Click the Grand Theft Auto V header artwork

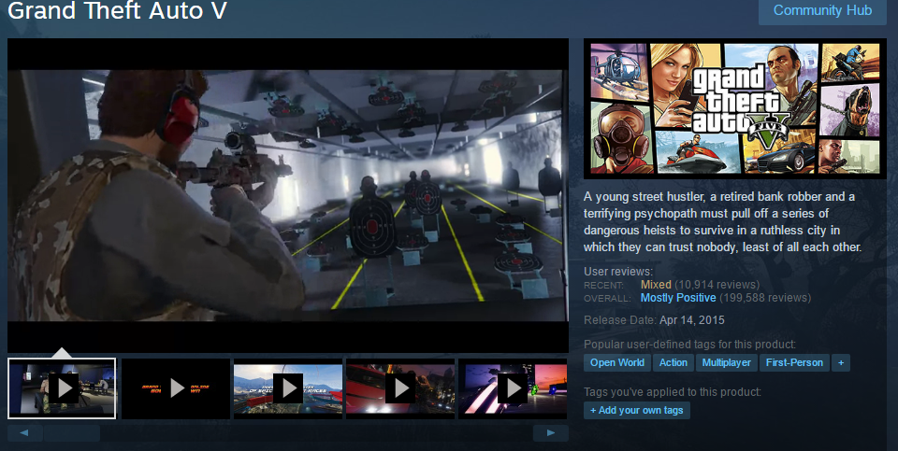point(735,108)
